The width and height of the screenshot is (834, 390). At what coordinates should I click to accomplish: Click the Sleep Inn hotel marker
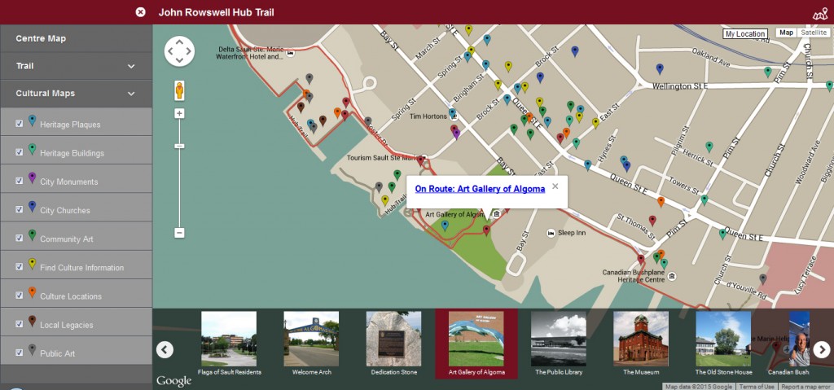pyautogui.click(x=551, y=233)
